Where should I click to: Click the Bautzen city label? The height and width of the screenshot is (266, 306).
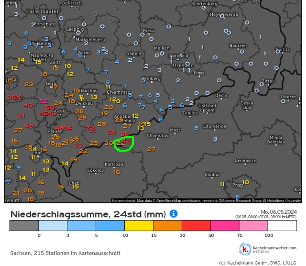(x=238, y=46)
